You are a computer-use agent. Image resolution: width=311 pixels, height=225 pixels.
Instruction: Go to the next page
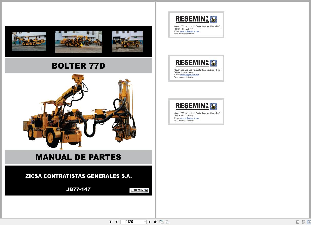coord(150,222)
